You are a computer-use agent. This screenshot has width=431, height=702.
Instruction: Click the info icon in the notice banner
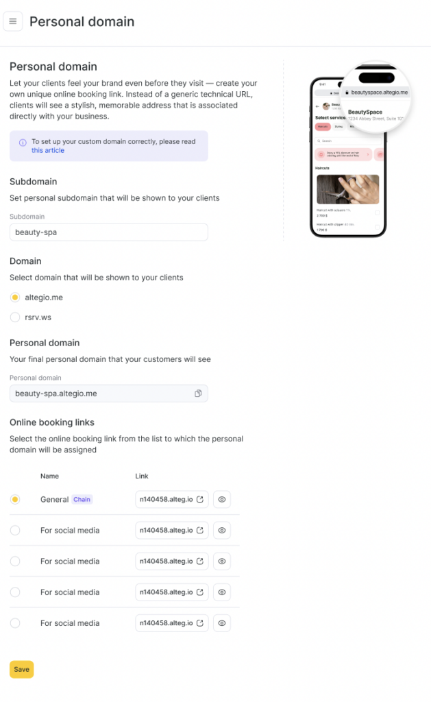23,142
